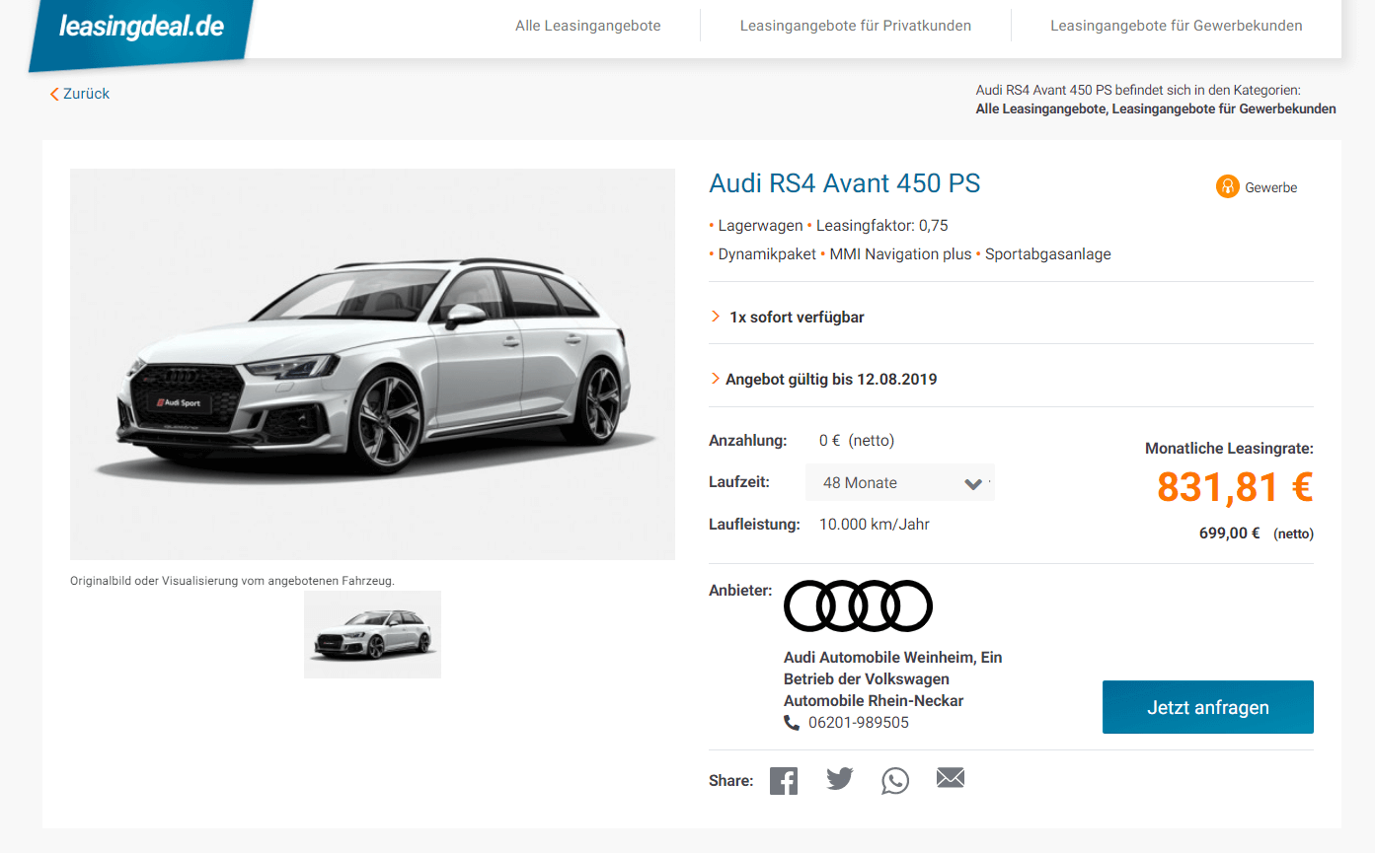Click the large Audi RS4 main image
The image size is (1375, 853).
click(x=372, y=364)
